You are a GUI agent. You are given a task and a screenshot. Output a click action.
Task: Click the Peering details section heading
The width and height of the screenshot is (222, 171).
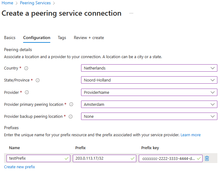tap(18, 50)
